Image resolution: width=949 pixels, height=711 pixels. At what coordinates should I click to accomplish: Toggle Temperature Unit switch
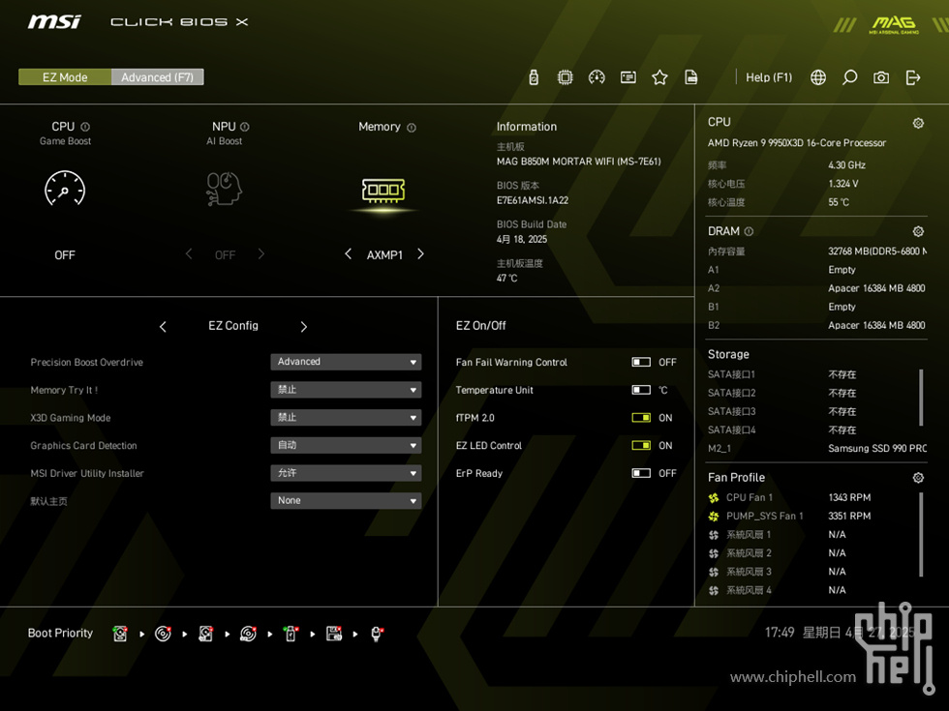click(x=641, y=390)
